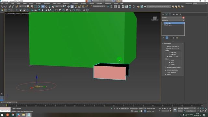Toggle the Smooth checkbox
Image resolution: width=208 pixels, height=117 pixels.
click(x=165, y=74)
